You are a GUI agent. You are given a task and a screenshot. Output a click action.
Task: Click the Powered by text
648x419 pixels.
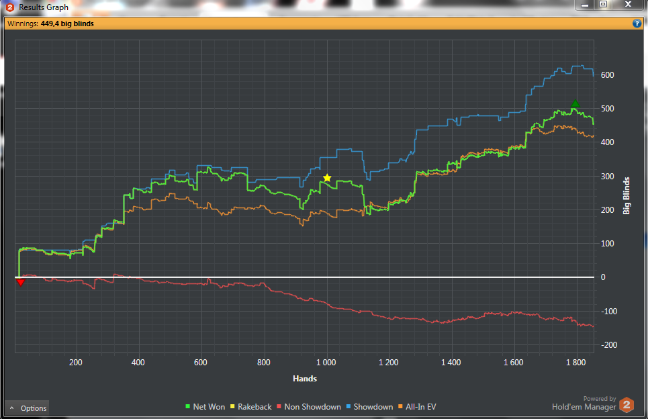click(599, 399)
